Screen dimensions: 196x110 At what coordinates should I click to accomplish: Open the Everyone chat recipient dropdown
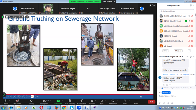[166, 93]
